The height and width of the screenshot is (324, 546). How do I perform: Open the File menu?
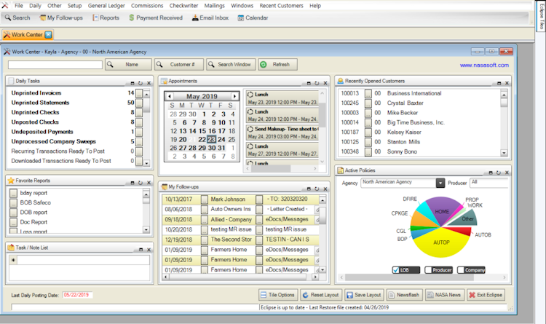19,6
